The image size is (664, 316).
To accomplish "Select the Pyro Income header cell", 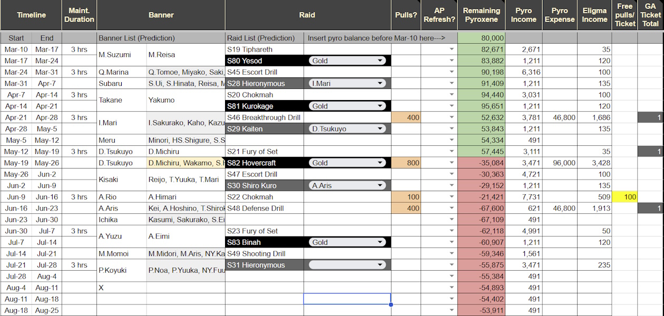I will [524, 15].
